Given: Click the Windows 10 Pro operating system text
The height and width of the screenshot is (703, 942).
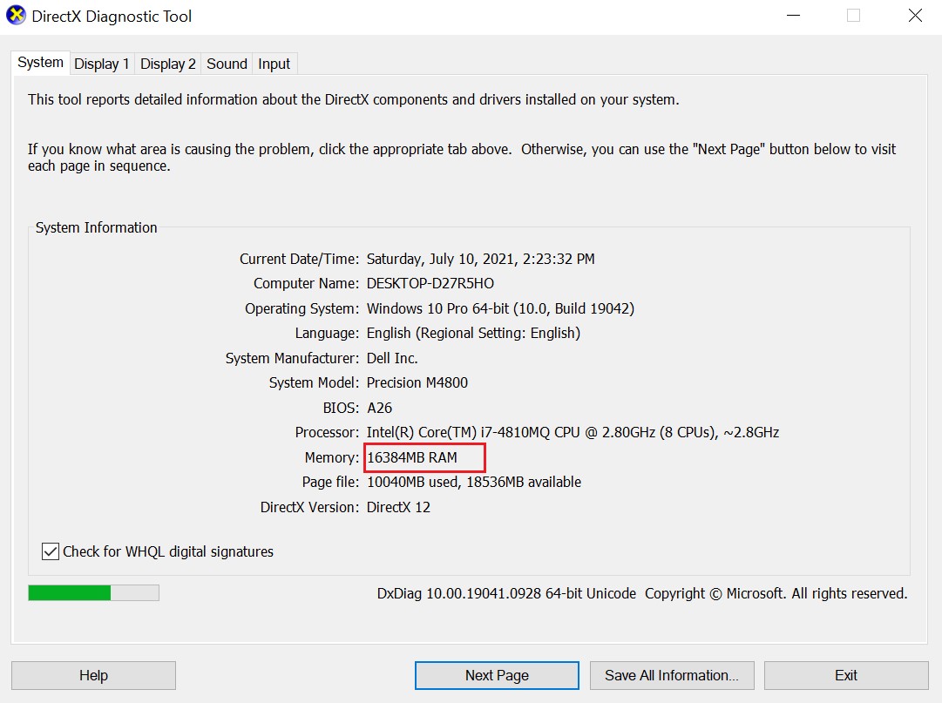Looking at the screenshot, I should click(500, 308).
